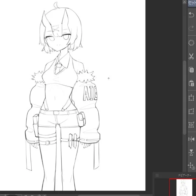
Task: Click the Navigator preview thumbnail
Action: click(184, 187)
